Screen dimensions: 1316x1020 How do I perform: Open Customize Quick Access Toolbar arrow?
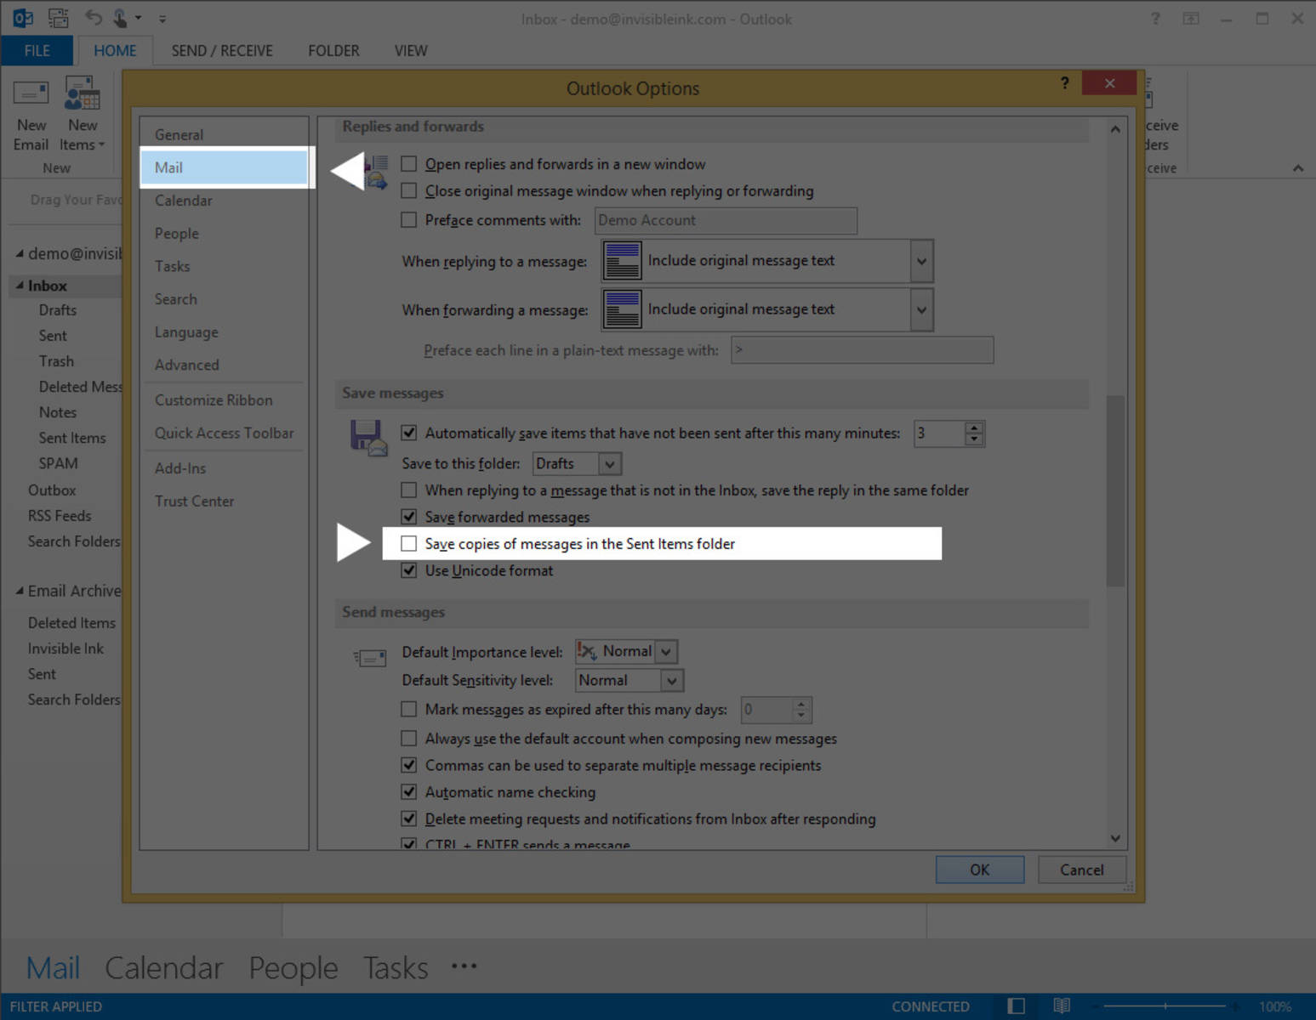coord(162,18)
